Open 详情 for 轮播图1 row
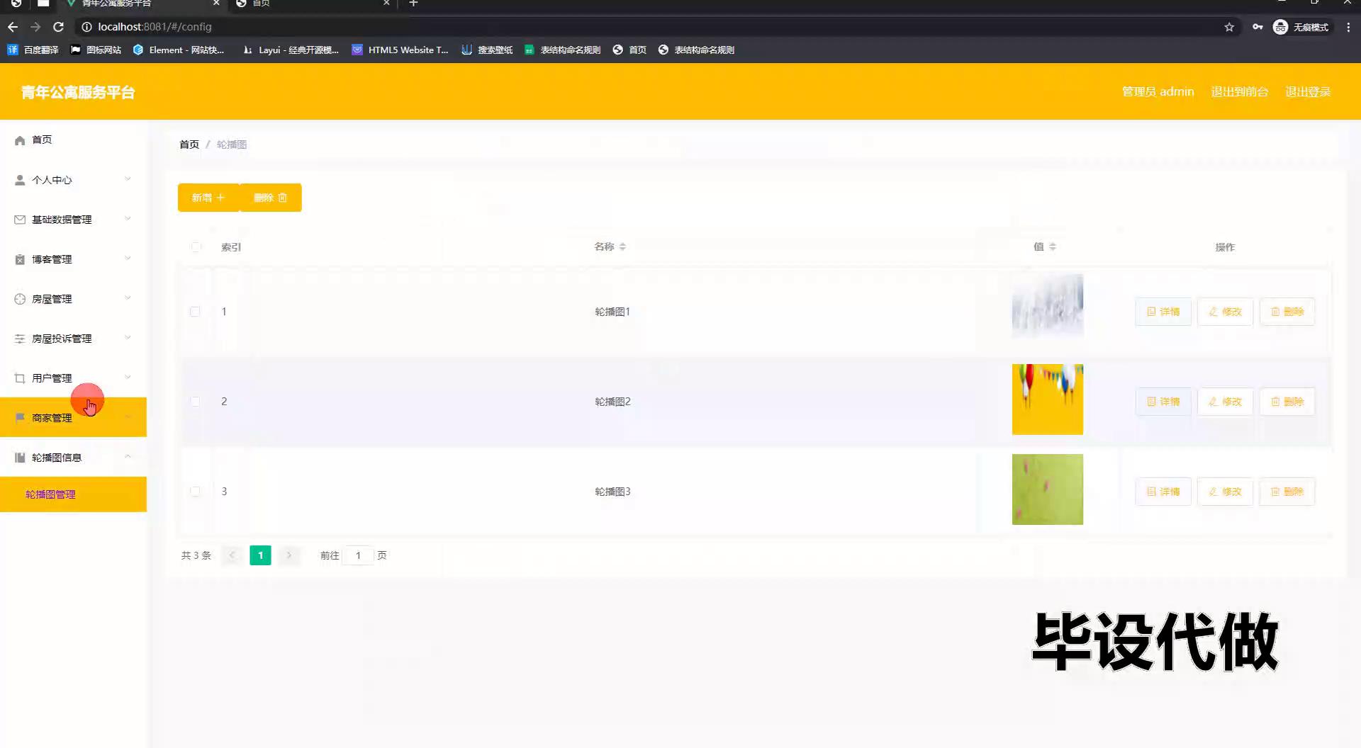The width and height of the screenshot is (1361, 748). click(1163, 312)
